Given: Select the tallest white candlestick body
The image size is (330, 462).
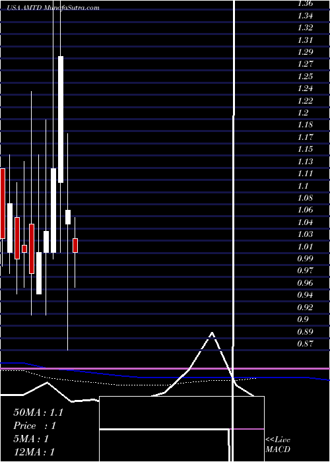Looking at the screenshot, I should coord(61,119).
